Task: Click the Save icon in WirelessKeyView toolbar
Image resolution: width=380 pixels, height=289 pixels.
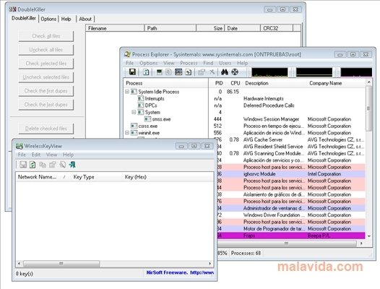Action: click(23, 165)
